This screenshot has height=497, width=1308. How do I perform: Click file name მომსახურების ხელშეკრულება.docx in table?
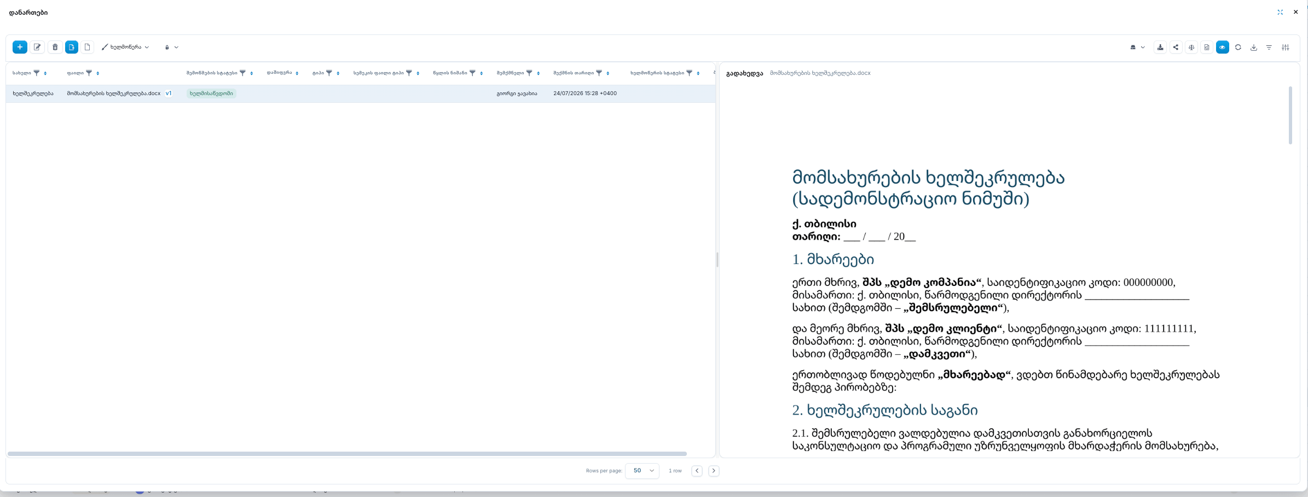pyautogui.click(x=114, y=93)
